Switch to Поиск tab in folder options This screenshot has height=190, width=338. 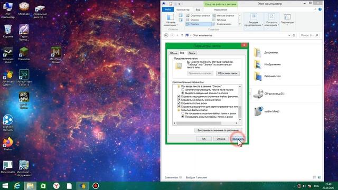pyautogui.click(x=192, y=53)
